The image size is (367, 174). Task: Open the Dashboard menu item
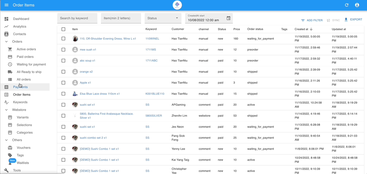(21, 19)
